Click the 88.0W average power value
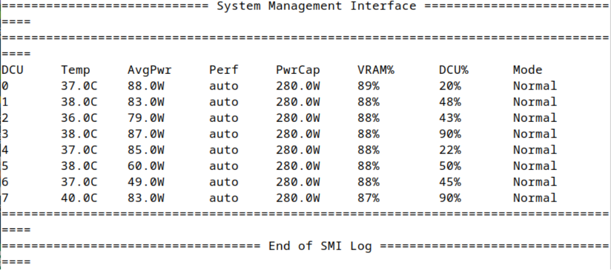The height and width of the screenshot is (270, 611). coord(146,86)
